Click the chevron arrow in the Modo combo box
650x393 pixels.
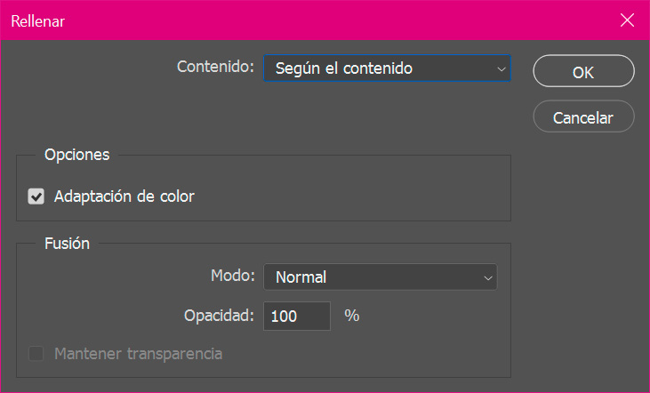(x=488, y=277)
